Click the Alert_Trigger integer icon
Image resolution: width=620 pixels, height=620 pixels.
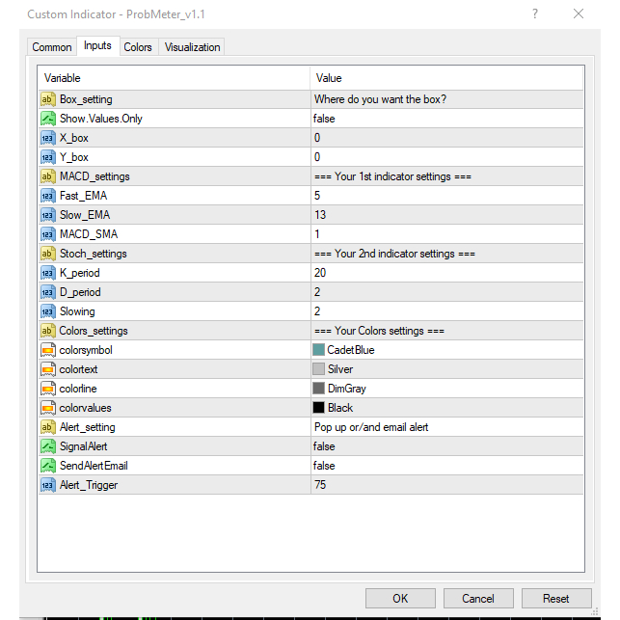47,485
